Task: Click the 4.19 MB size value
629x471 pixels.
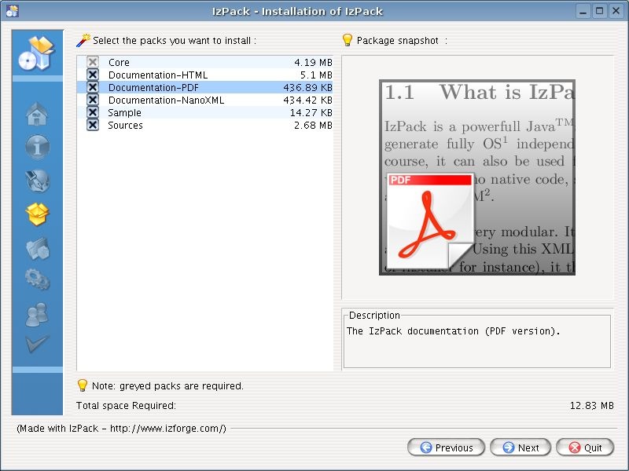Action: coord(313,63)
